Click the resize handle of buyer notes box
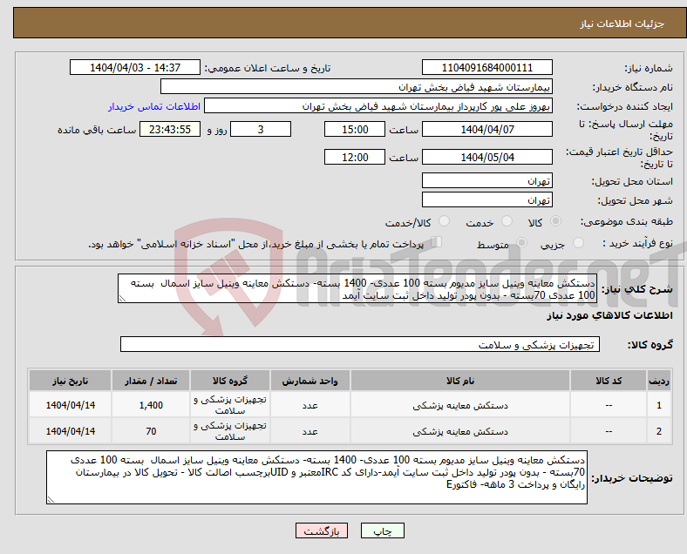The height and width of the screenshot is (554, 687). pos(51,499)
